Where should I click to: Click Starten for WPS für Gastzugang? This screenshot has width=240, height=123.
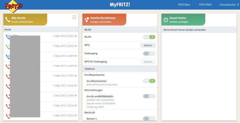point(148,62)
